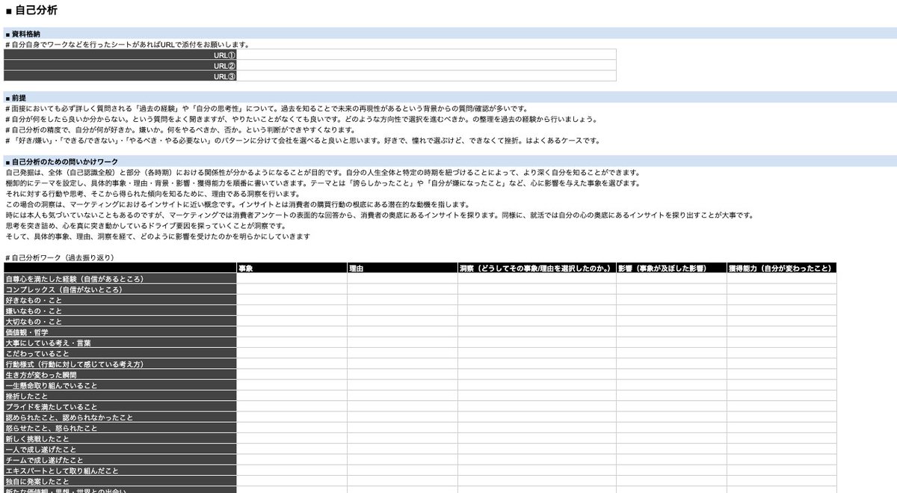
Task: Select row 'こだわっていること'
Action: pyautogui.click(x=120, y=353)
